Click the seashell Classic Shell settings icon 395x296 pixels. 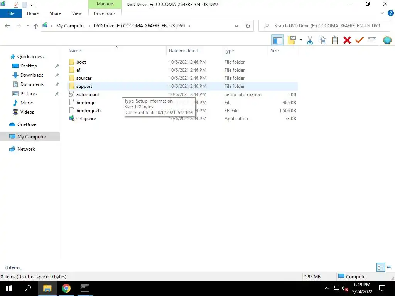tap(387, 40)
